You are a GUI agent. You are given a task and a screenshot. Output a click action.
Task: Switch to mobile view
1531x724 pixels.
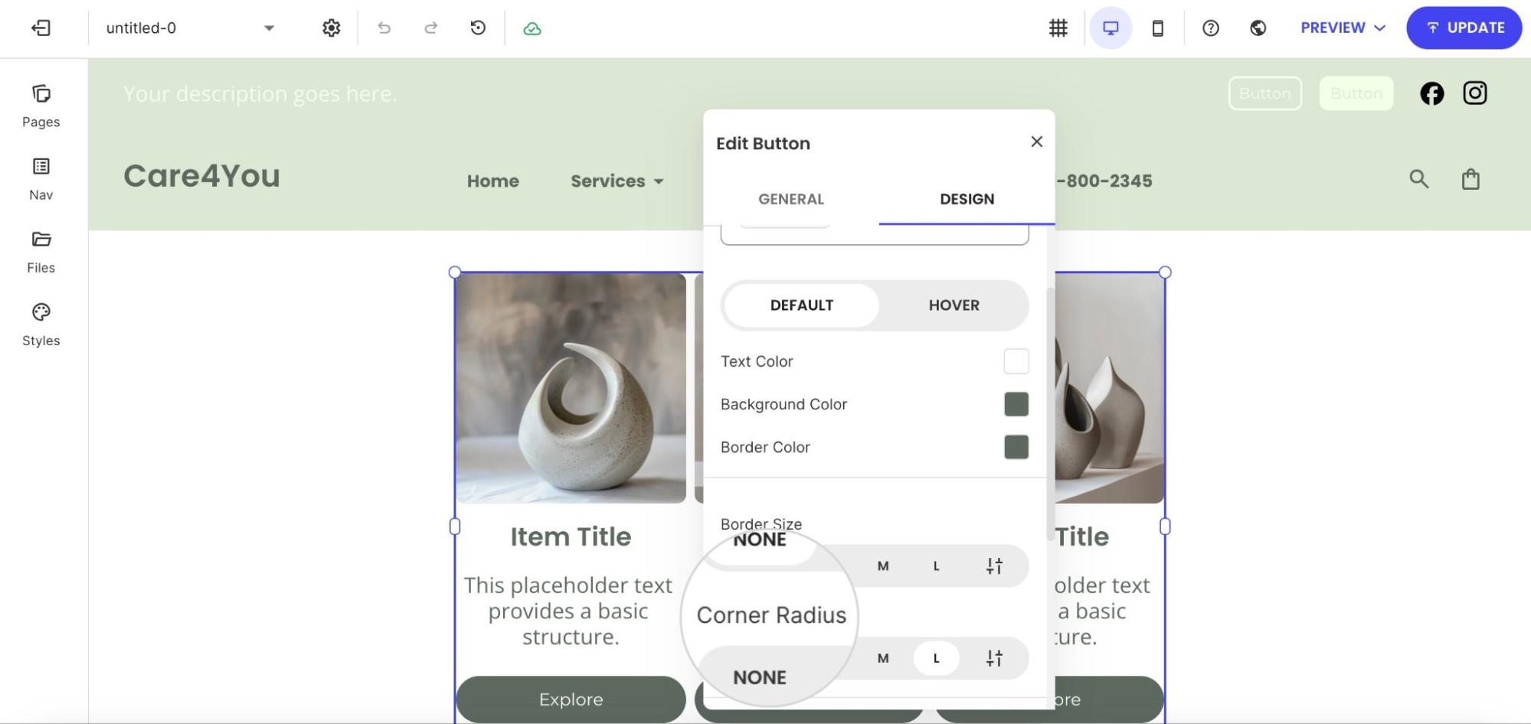tap(1158, 28)
